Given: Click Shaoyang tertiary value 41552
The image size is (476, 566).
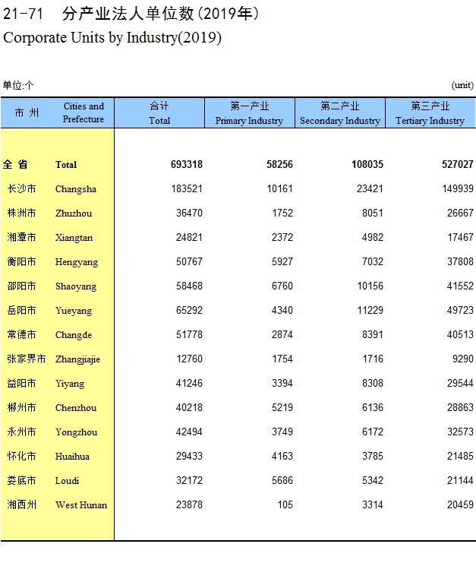Looking at the screenshot, I should click(460, 286).
